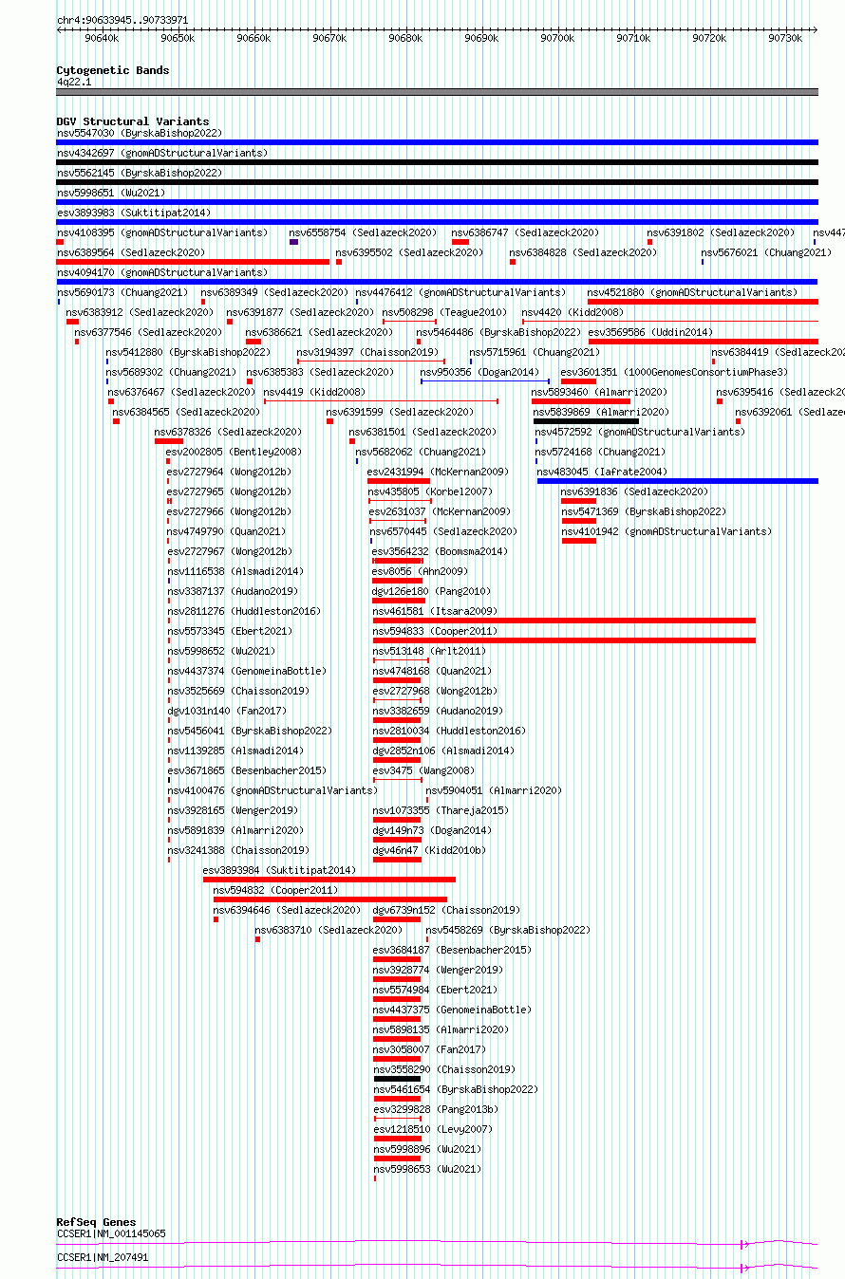Click the blue line under nsv950356 (Dogan2014)
The image size is (845, 1279).
click(x=485, y=381)
